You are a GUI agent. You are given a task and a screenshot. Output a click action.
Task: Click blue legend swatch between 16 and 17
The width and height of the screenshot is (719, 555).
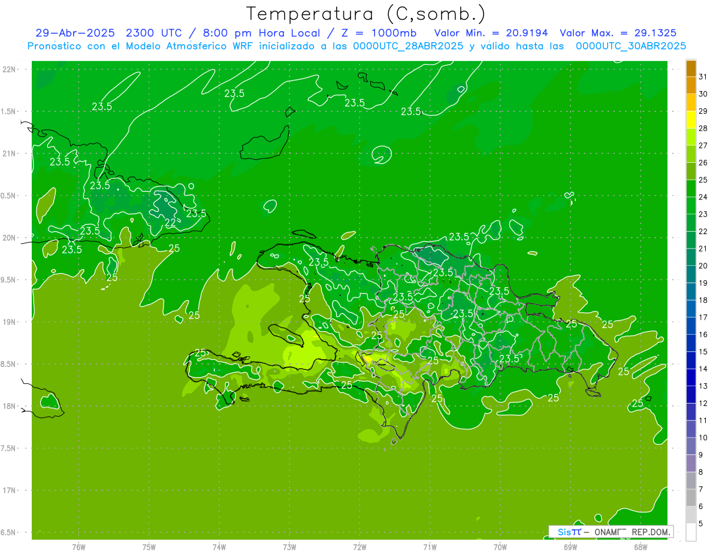(691, 326)
